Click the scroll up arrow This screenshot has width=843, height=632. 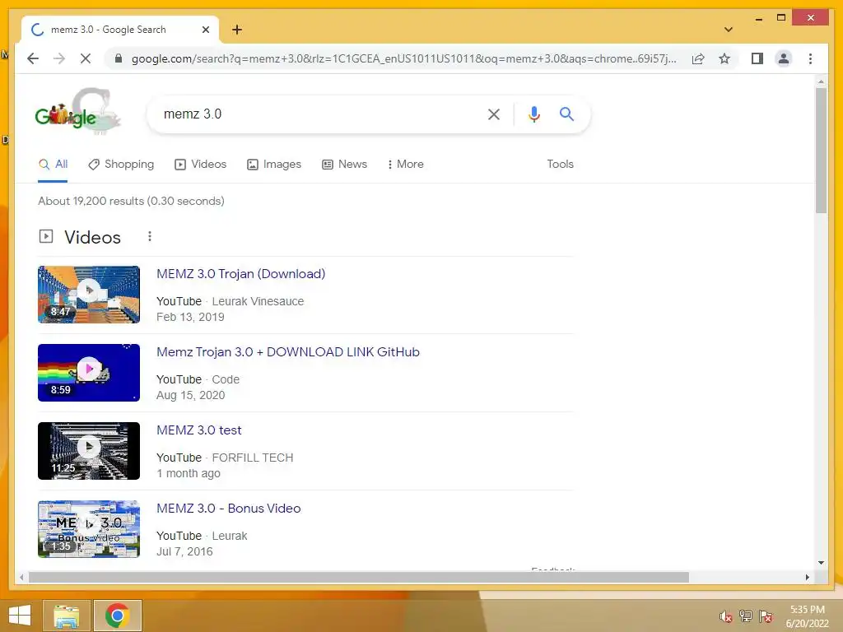click(821, 81)
